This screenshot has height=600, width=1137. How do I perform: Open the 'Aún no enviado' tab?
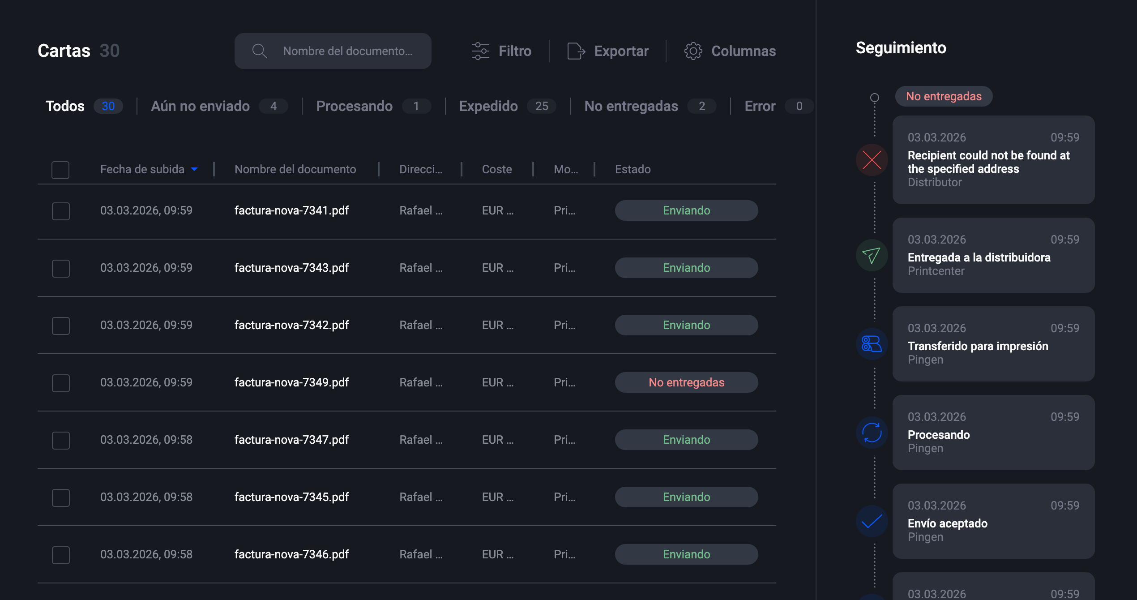(x=200, y=106)
